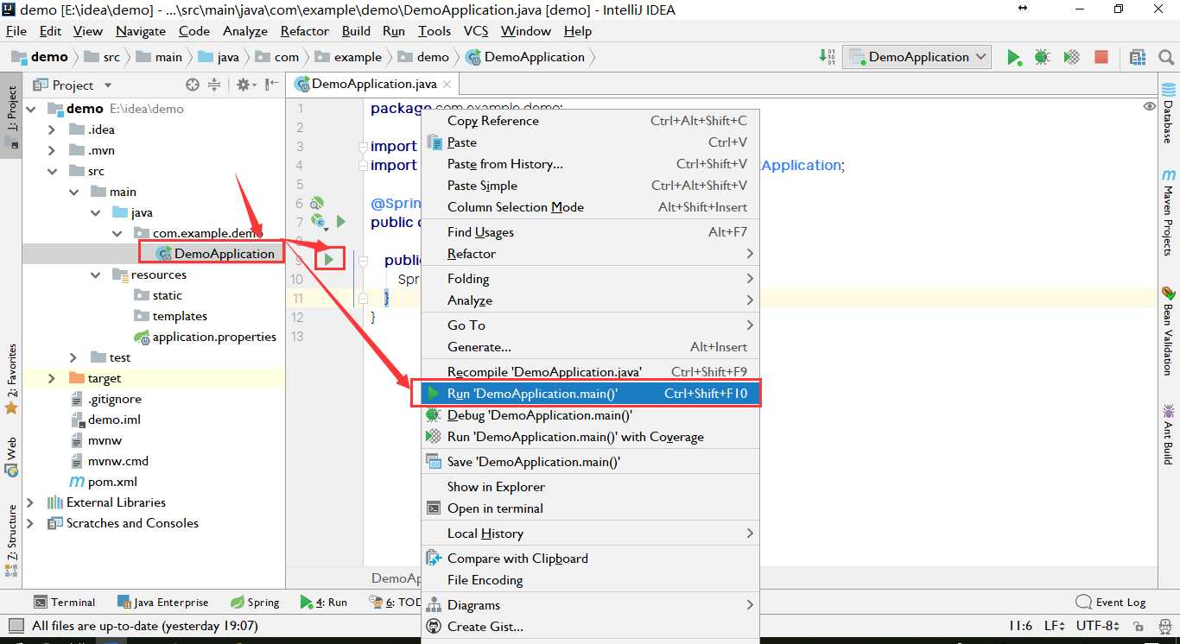Click the toolbar Run with Coverage icon
The width and height of the screenshot is (1180, 644).
pyautogui.click(x=1072, y=57)
